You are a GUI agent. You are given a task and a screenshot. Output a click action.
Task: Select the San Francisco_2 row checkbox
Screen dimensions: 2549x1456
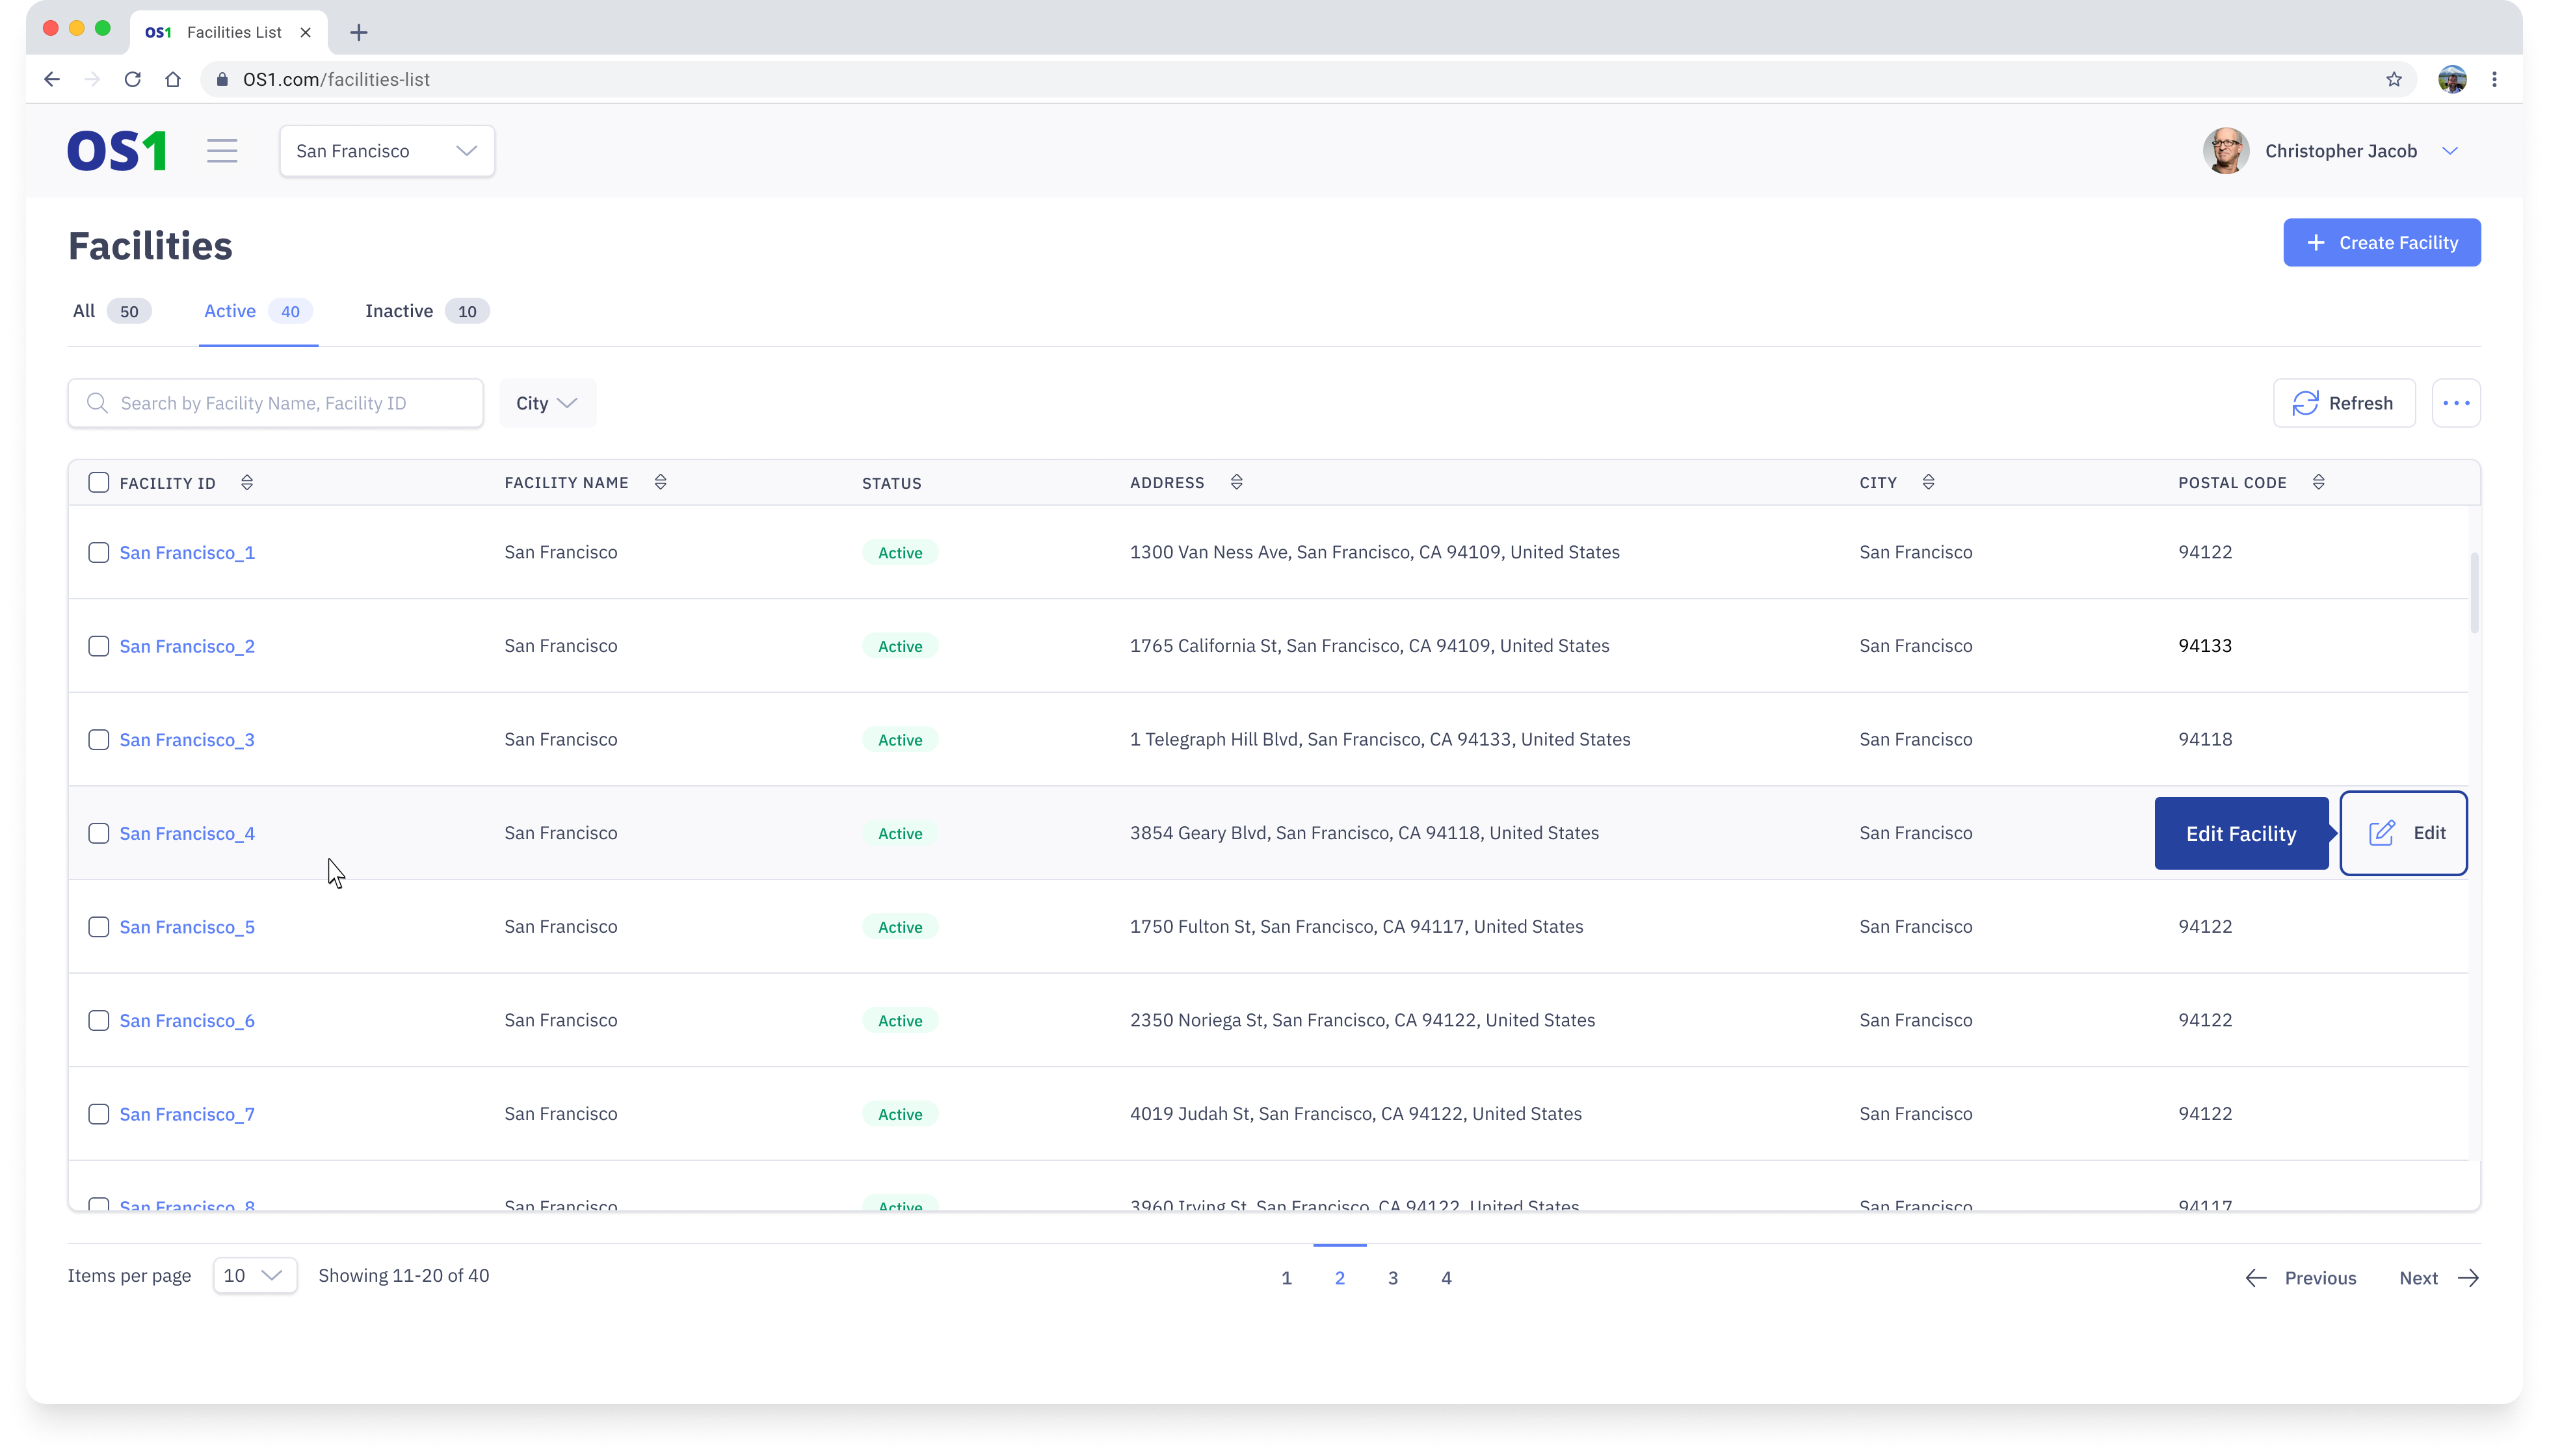pos(98,646)
